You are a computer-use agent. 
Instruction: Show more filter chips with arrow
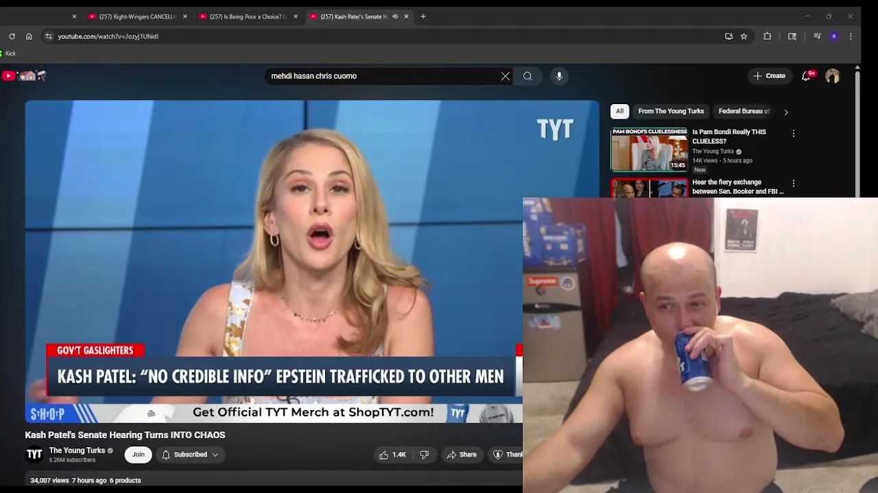786,112
